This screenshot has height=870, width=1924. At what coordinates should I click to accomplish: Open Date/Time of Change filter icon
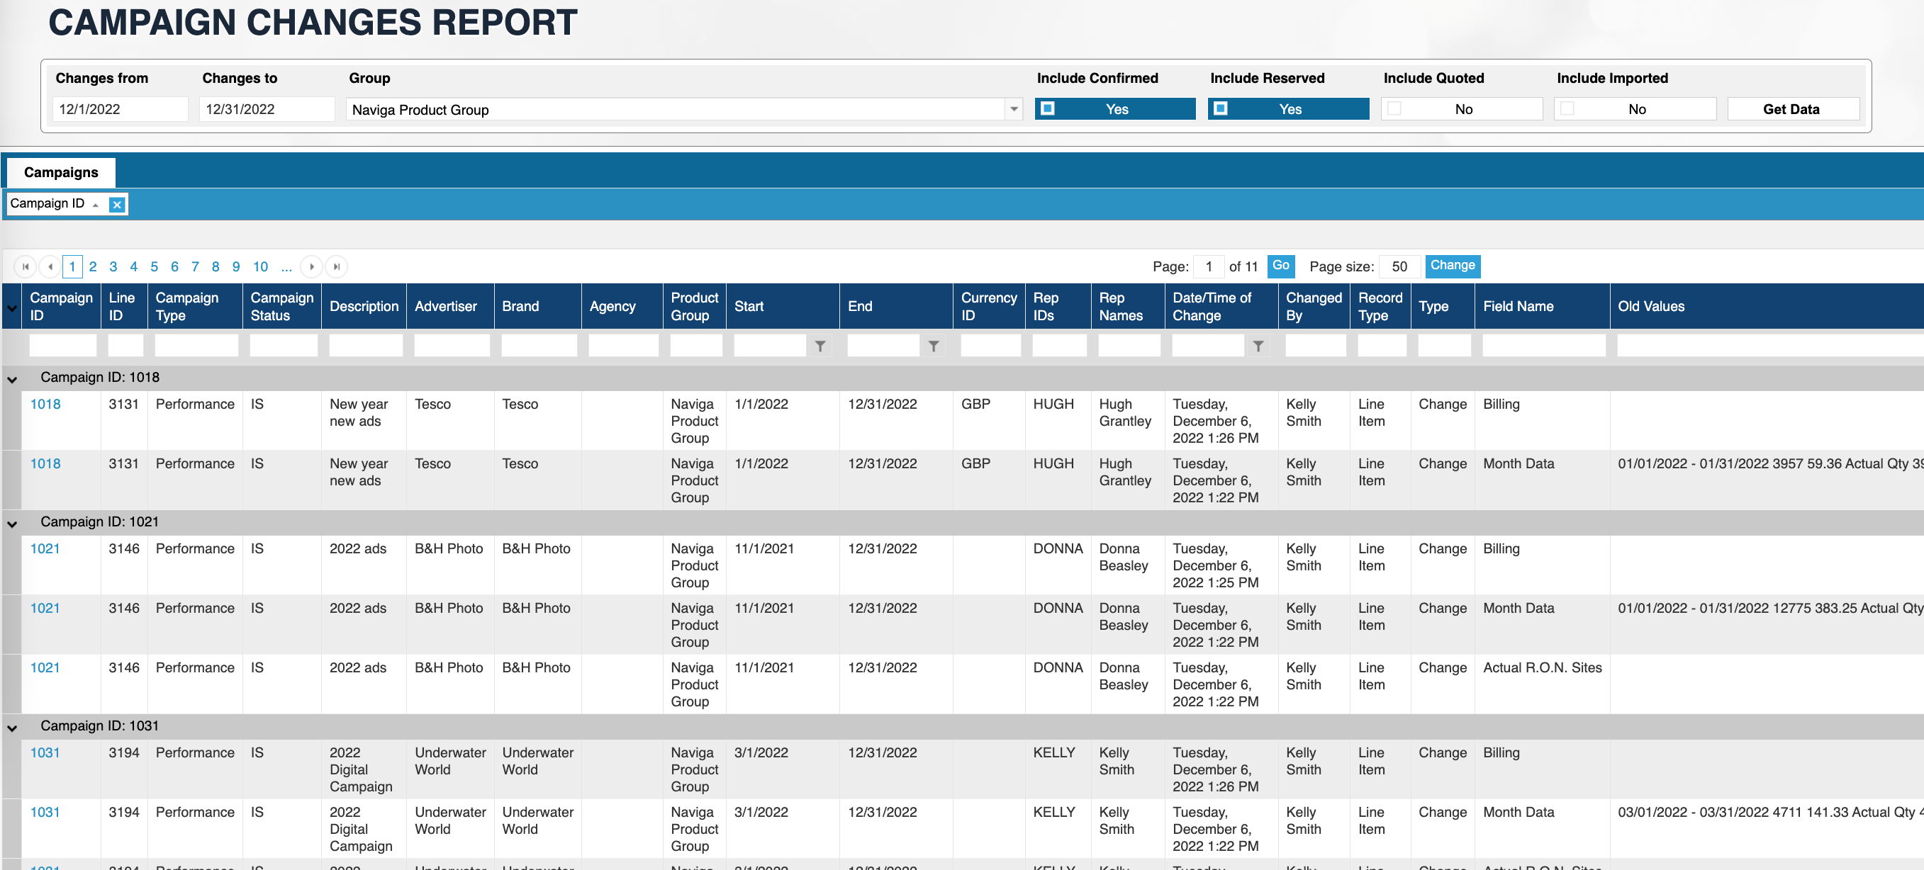click(1258, 346)
